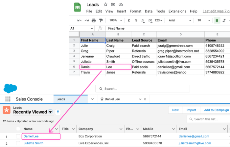Click the Import button
Viewport: 230px width, 147px height.
[x=191, y=110]
